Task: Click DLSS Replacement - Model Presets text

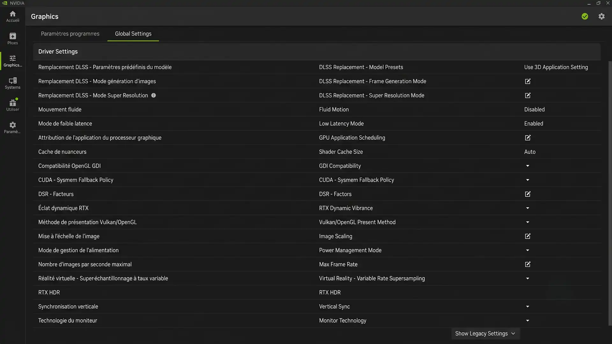Action: tap(361, 67)
